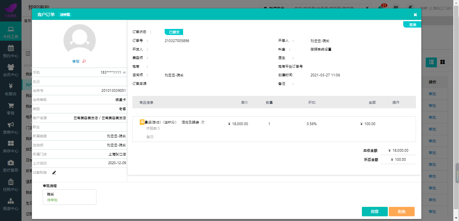Open notifications with the 31 badge
The image size is (459, 221).
382,7
